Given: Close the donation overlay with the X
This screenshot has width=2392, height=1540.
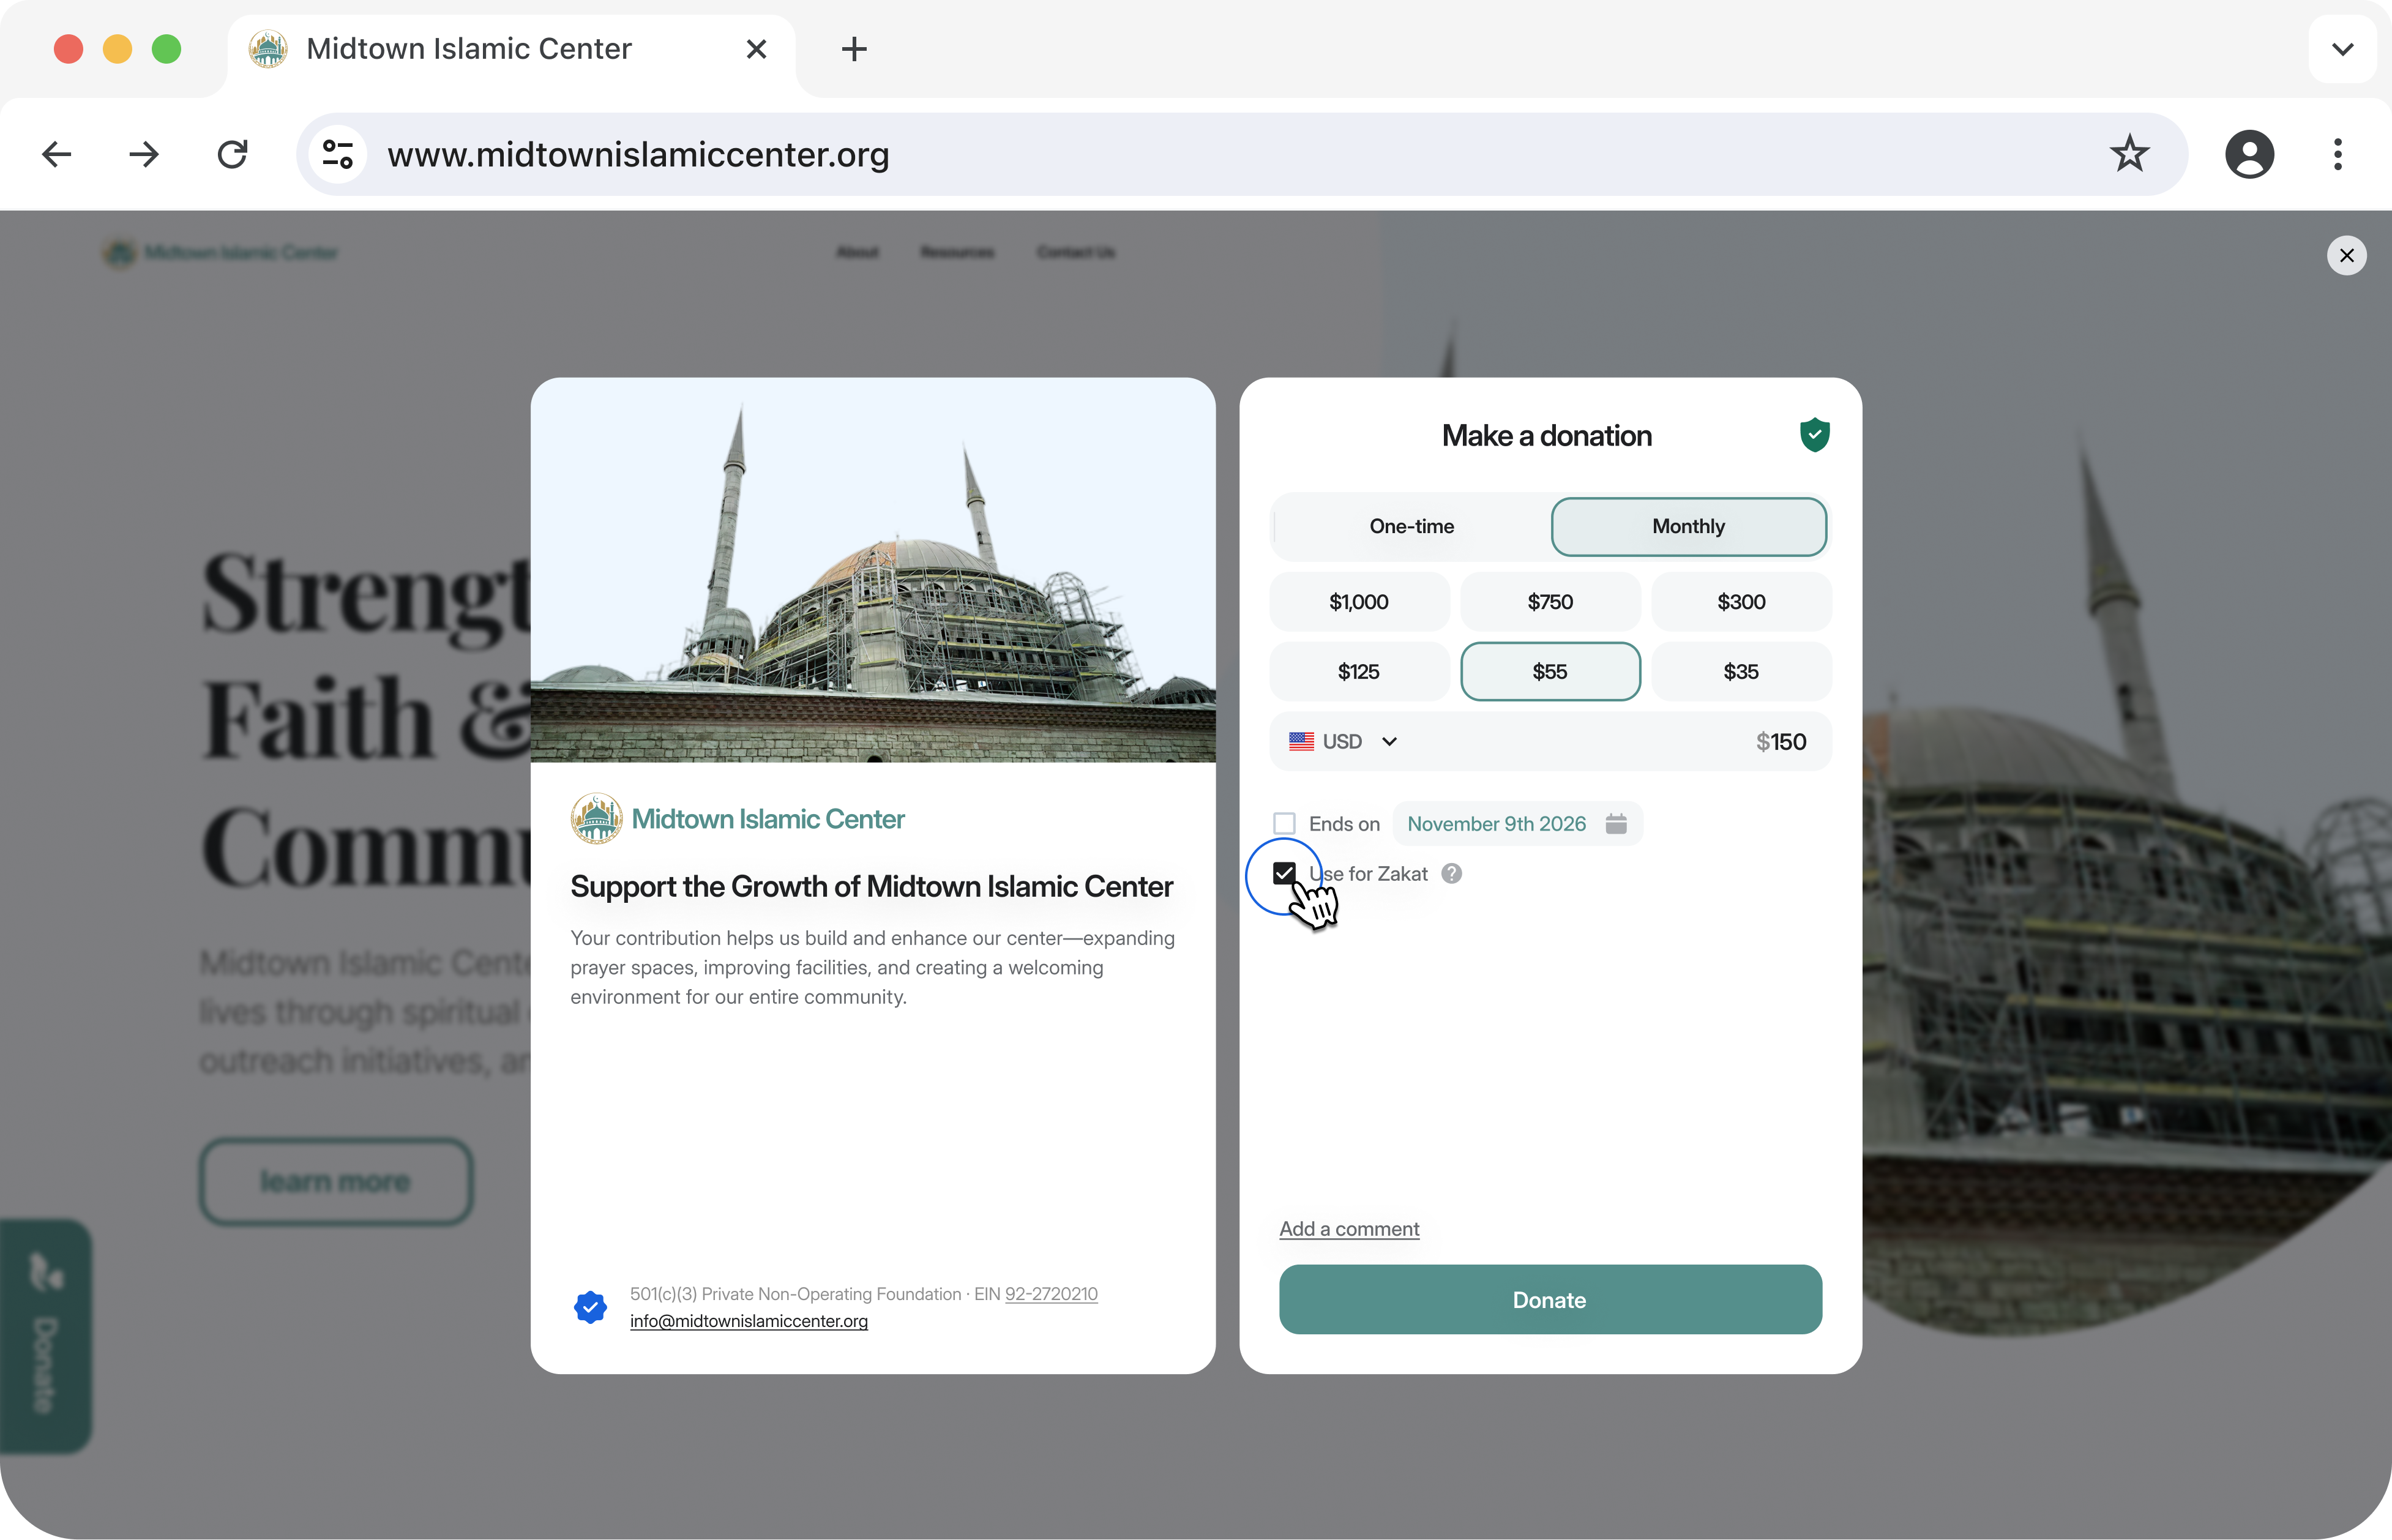Looking at the screenshot, I should 2346,255.
